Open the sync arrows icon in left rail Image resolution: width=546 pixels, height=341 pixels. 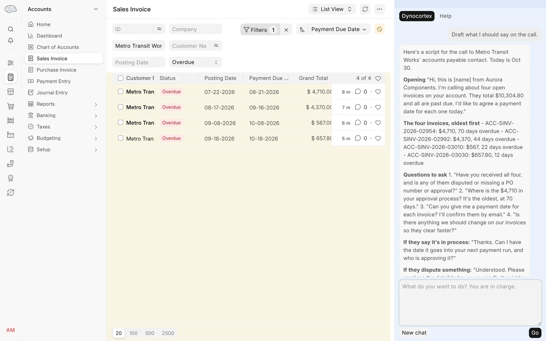pyautogui.click(x=11, y=193)
